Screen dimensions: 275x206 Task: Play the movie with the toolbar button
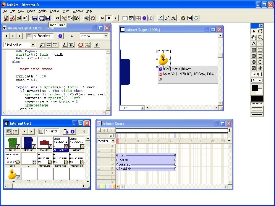[115, 18]
